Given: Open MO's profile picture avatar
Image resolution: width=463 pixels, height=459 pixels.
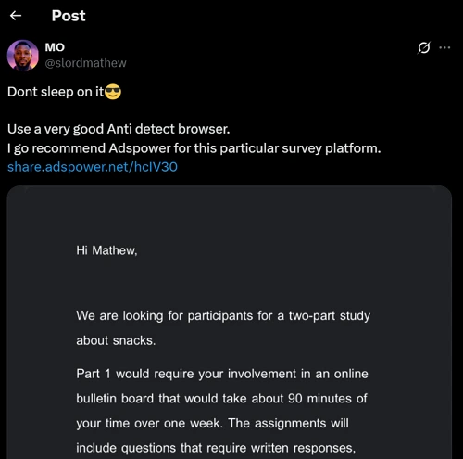Looking at the screenshot, I should 23,56.
